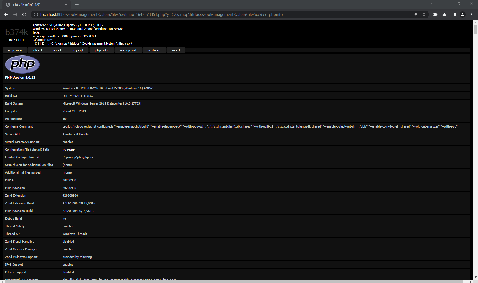
Task: Open the phpinfo tab
Action: pyautogui.click(x=102, y=50)
